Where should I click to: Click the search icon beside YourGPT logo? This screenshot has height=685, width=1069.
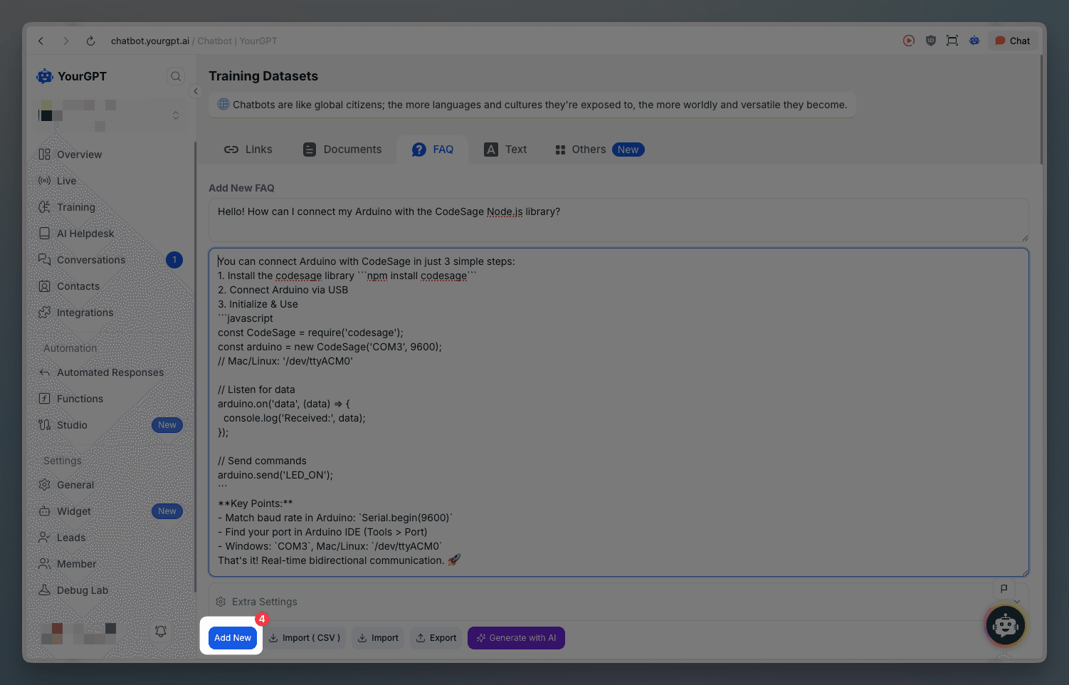tap(175, 76)
